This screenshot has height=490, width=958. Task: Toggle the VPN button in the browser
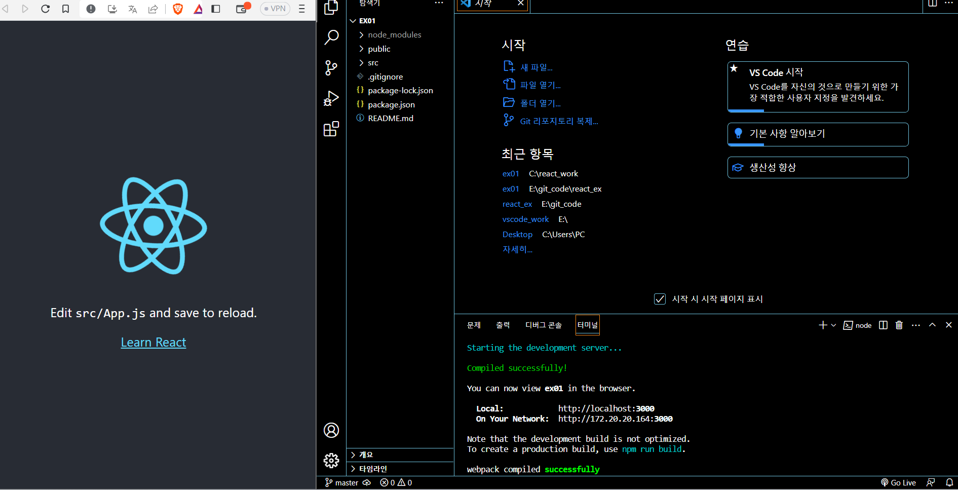pyautogui.click(x=275, y=9)
